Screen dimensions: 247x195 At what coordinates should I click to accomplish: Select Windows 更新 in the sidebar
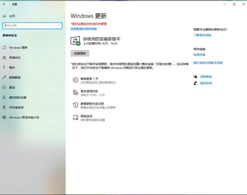click(18, 47)
